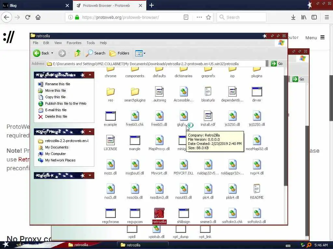Toggle the Folders pane in Explorer
The height and width of the screenshot is (249, 333).
[x=119, y=53]
